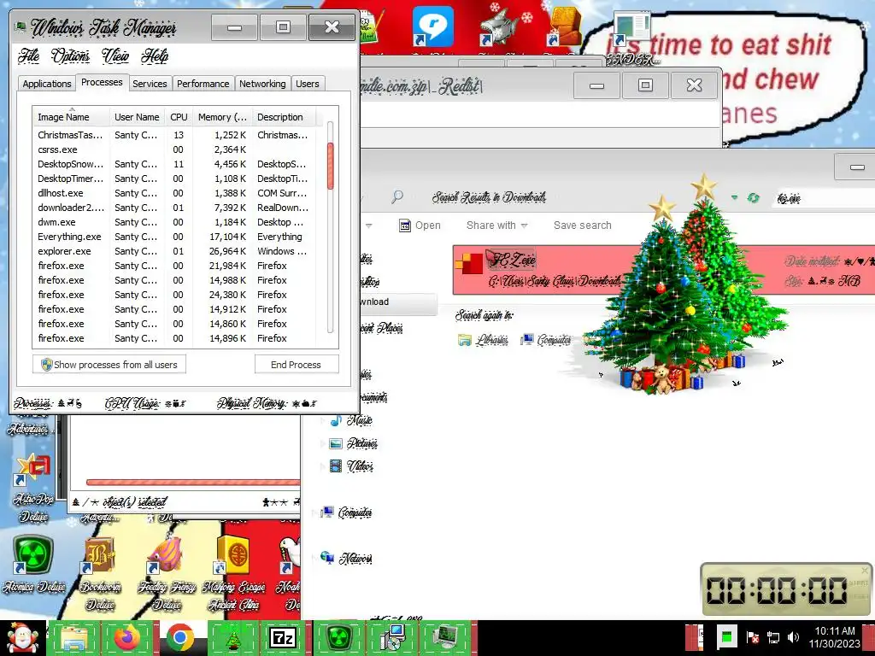Image resolution: width=875 pixels, height=656 pixels.
Task: Select the Everything.exe process row
Action: [x=174, y=237]
